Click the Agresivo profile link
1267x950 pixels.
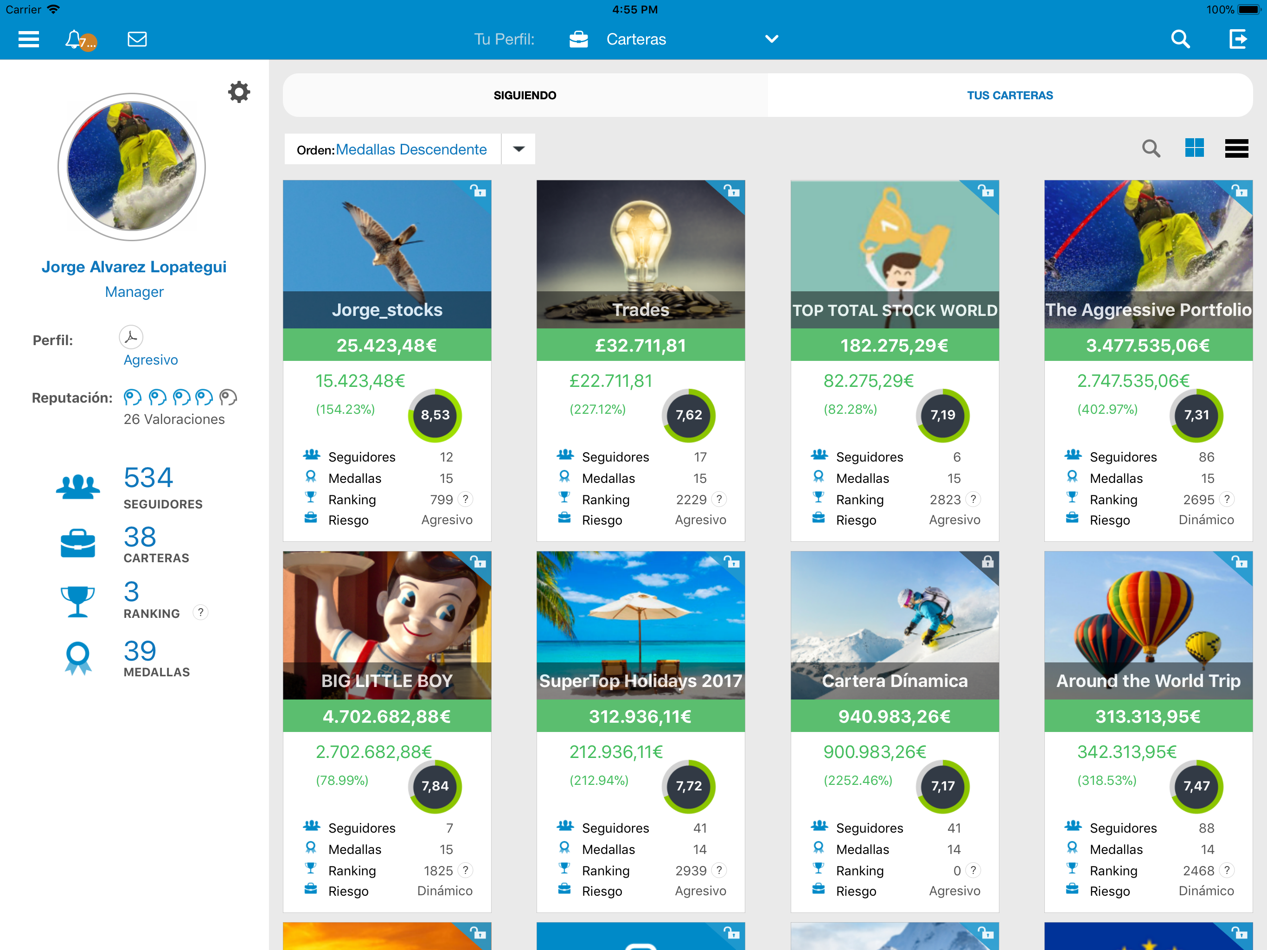click(151, 360)
